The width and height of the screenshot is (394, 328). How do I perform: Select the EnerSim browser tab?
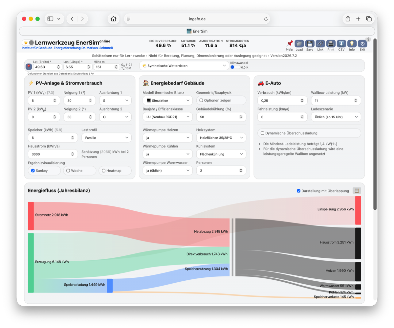pos(197,31)
